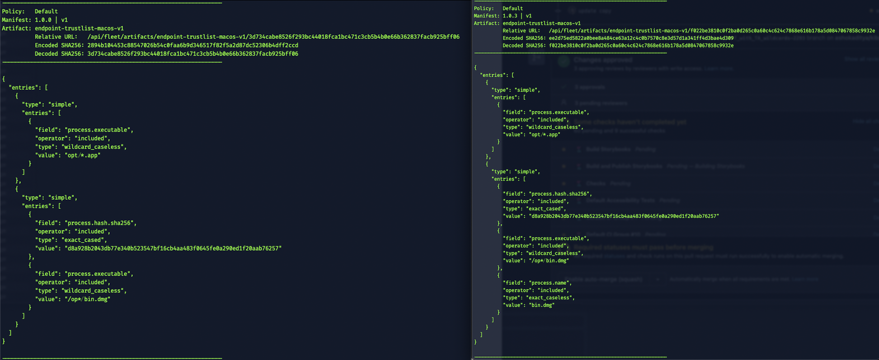Click left pane type "exact_cased"
This screenshot has width=879, height=360.
71,240
